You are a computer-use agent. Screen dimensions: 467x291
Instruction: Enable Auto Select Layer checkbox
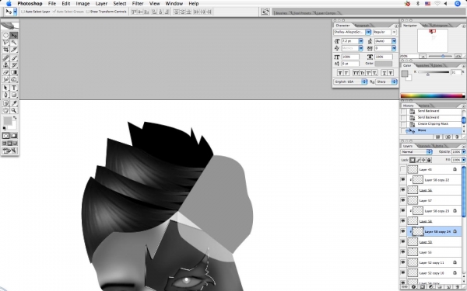click(x=23, y=12)
